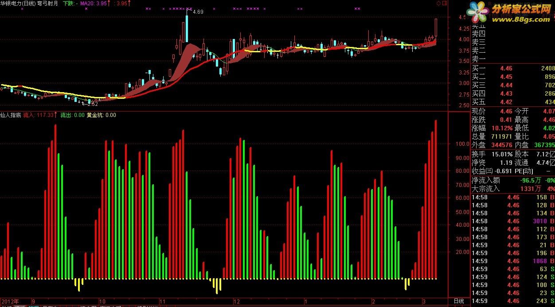This screenshot has height=307, width=555.
Task: Click the 4.69 high price marker
Action: point(198,12)
